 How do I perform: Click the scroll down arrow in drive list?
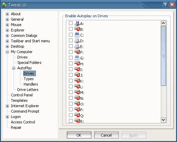163,120
